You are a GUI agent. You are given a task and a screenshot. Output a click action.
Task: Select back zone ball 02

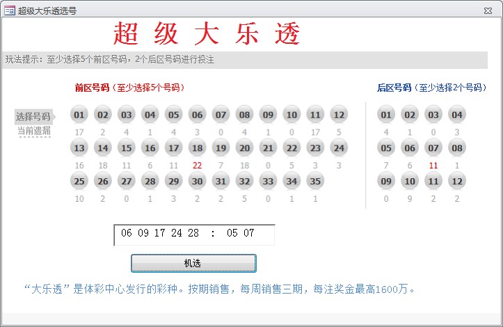410,114
